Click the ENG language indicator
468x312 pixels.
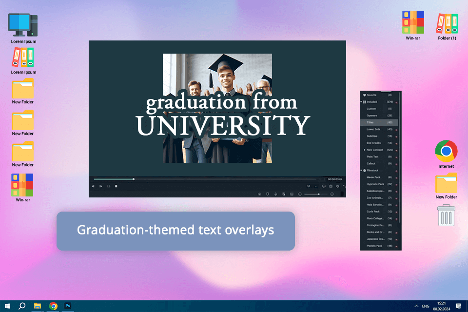click(x=426, y=306)
